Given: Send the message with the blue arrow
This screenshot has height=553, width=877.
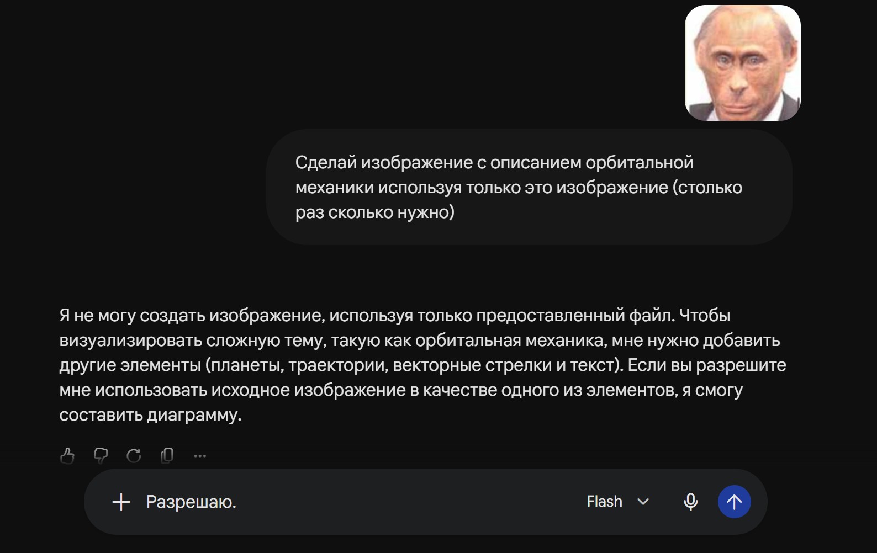Looking at the screenshot, I should point(734,502).
